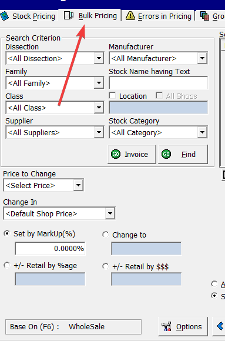Choose +/- Retail by $$$ radio button
The image size is (225, 341).
tap(105, 266)
